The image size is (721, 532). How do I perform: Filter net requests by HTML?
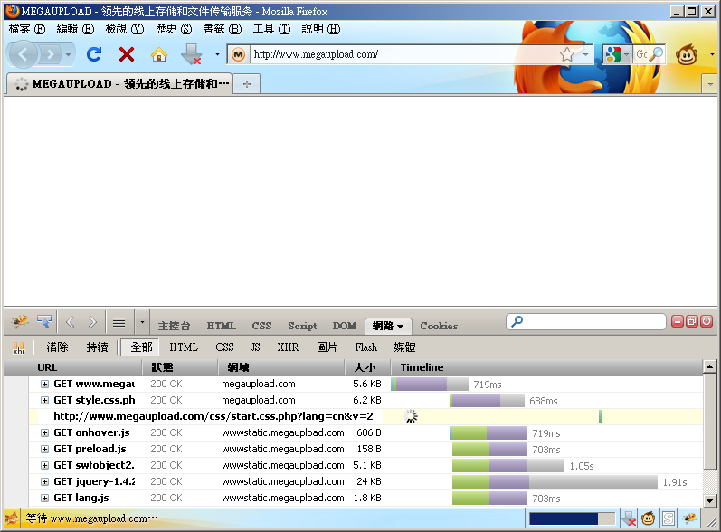click(184, 347)
